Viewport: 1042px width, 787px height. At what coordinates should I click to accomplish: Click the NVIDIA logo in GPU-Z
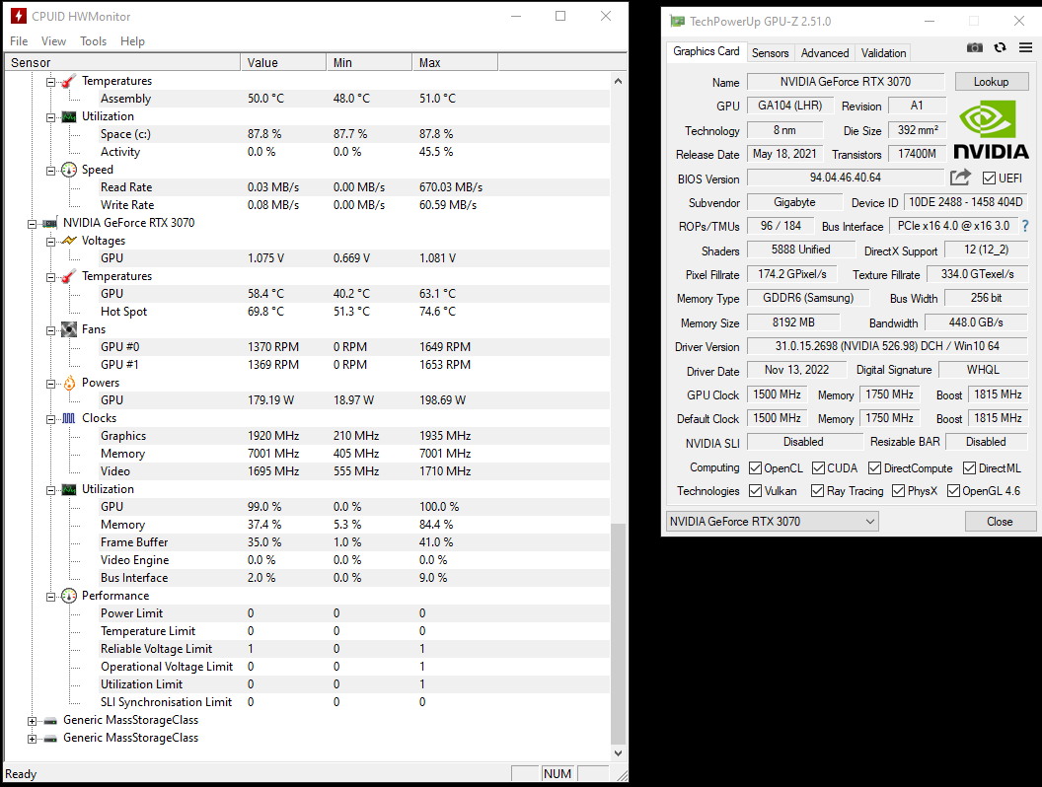pyautogui.click(x=990, y=129)
